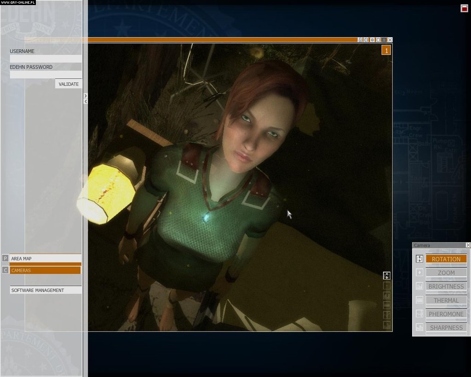Open the AREA MAP menu item
471x377 pixels.
coord(46,259)
